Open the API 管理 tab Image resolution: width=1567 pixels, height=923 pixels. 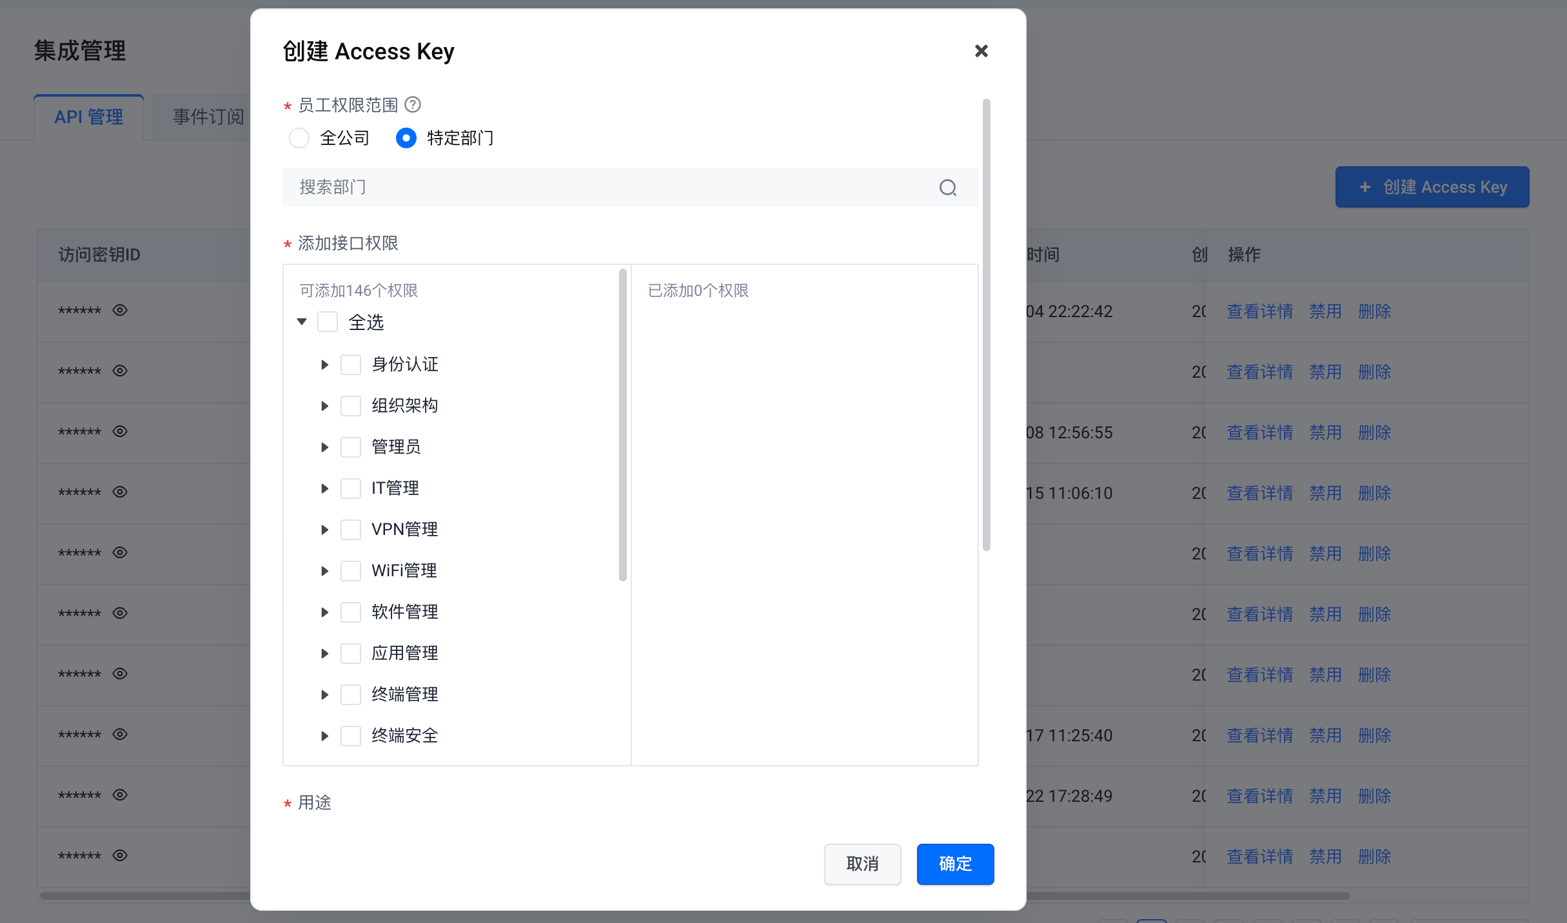[x=89, y=117]
